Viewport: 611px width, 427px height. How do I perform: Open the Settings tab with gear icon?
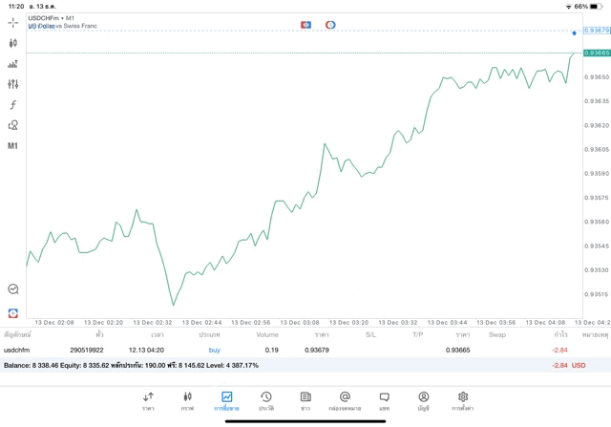(462, 401)
